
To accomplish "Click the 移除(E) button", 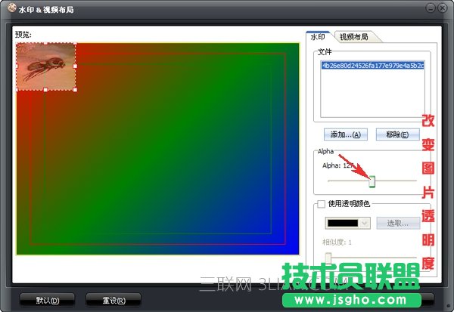I will [x=397, y=134].
